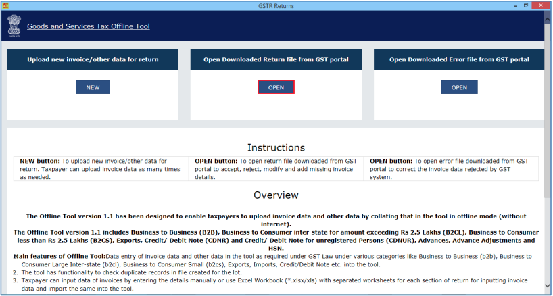Click the Instructions heading
This screenshot has height=296, width=553.
tap(276, 147)
